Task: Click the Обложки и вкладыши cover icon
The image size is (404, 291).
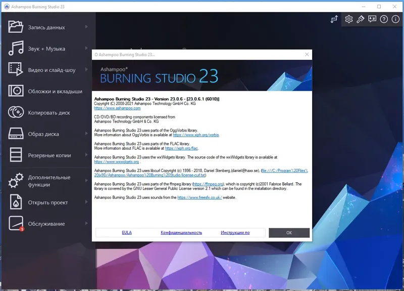Action: click(16, 91)
